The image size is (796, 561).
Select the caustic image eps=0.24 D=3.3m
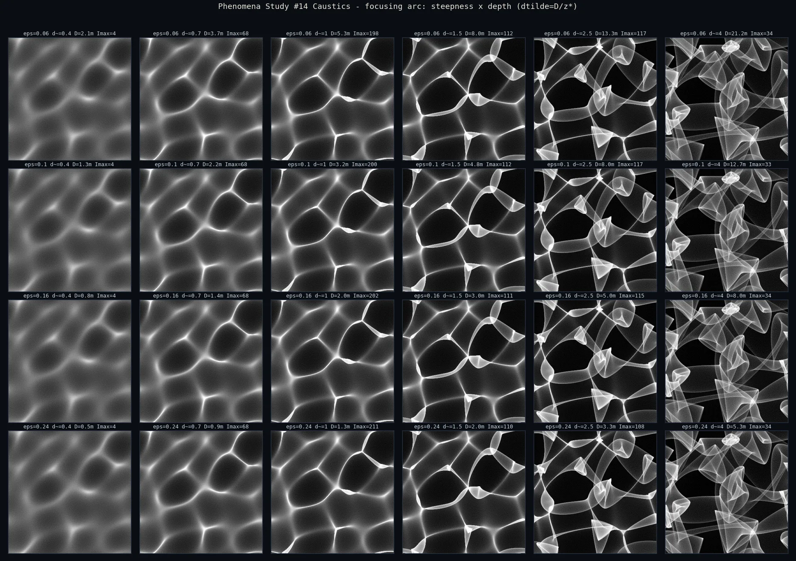[595, 492]
